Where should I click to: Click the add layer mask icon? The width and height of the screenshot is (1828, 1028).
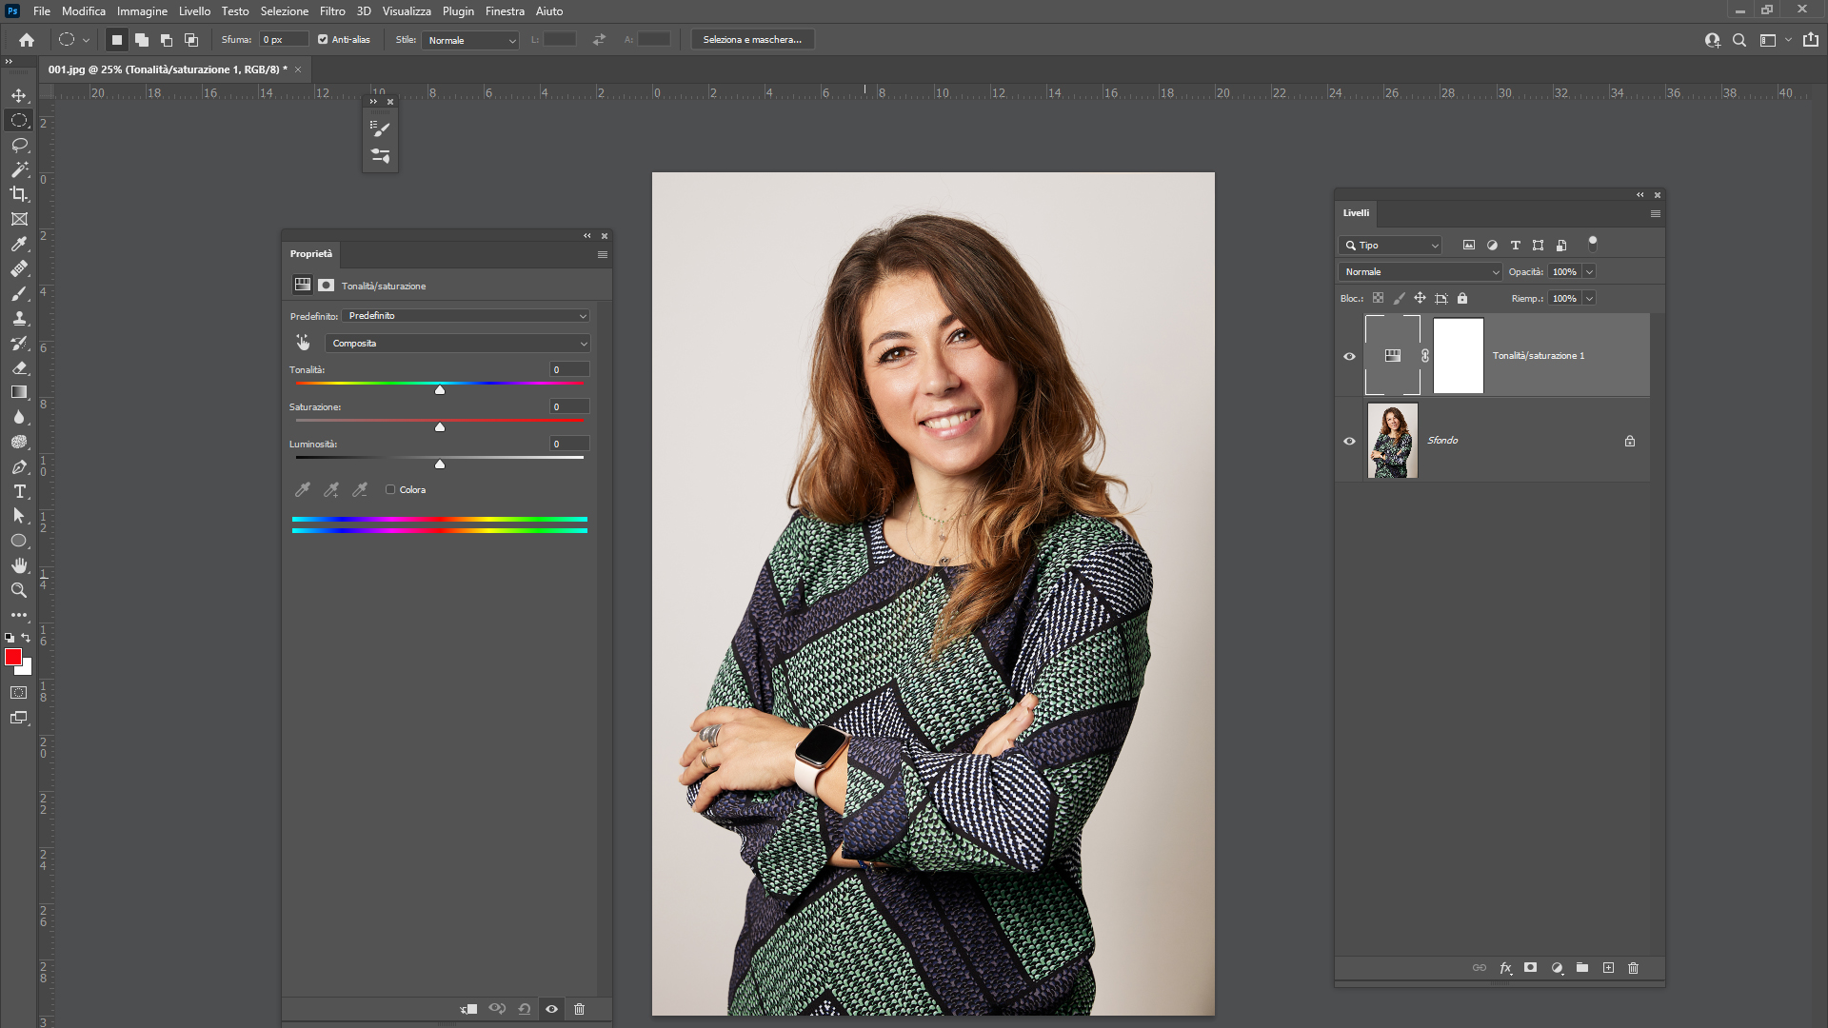(x=1530, y=968)
